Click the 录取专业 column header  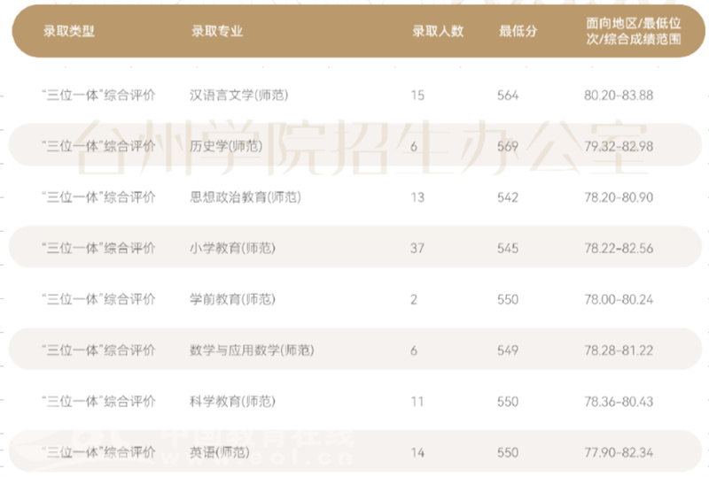pos(217,31)
